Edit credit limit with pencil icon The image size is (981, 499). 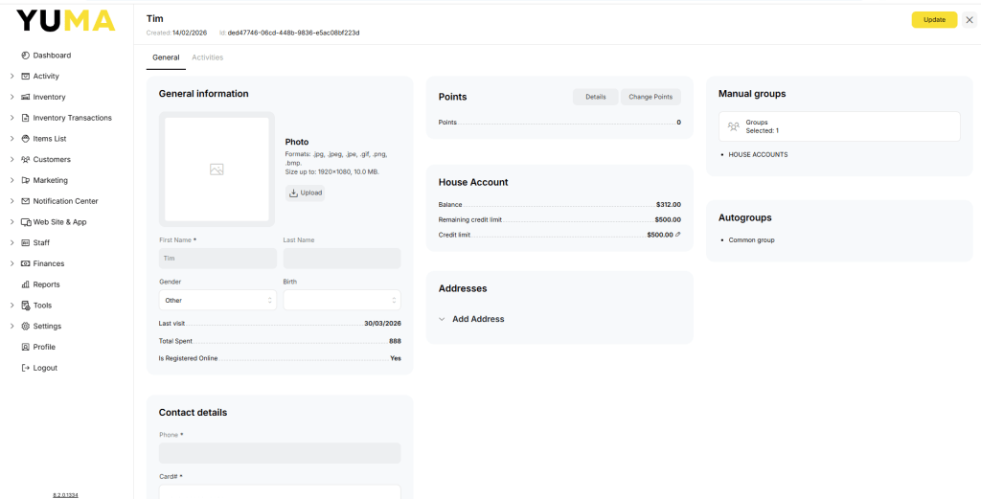(678, 235)
